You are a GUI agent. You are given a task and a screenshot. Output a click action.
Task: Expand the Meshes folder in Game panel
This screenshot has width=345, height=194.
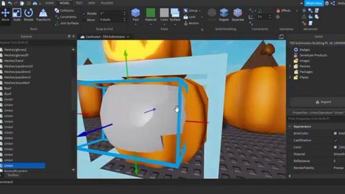coord(290,66)
